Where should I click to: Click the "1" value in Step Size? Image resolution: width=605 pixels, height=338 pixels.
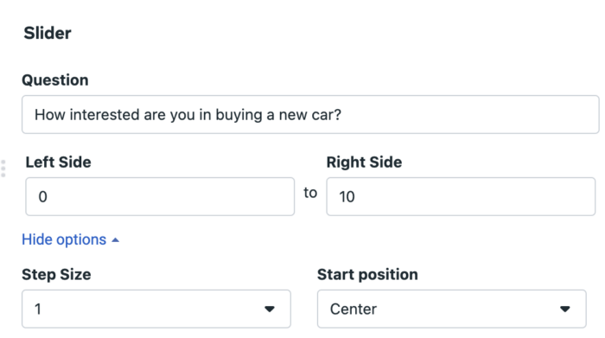[x=38, y=309]
